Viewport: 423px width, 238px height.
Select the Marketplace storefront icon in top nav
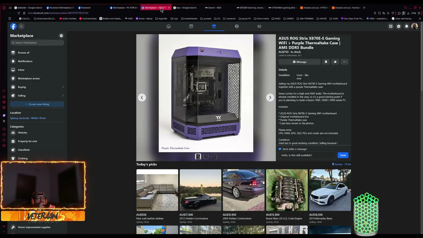[214, 26]
